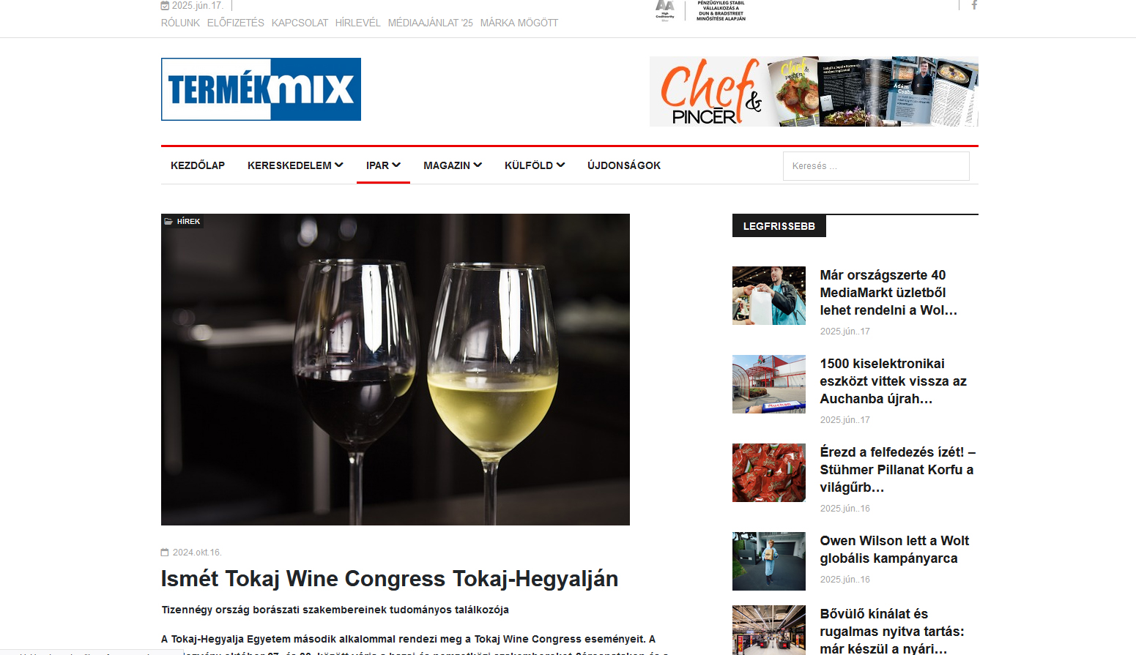
Task: Read the Owen Wilson Wolt campaign article
Action: tap(894, 550)
